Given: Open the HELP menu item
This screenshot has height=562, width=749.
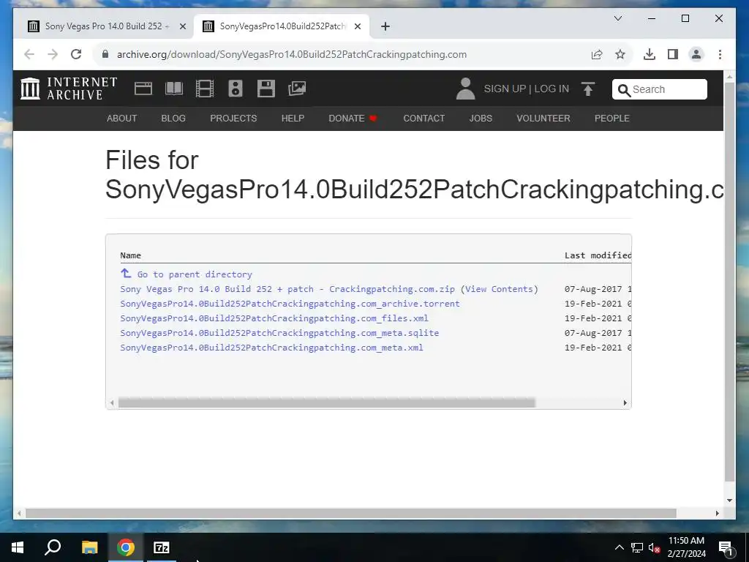Looking at the screenshot, I should 293,119.
